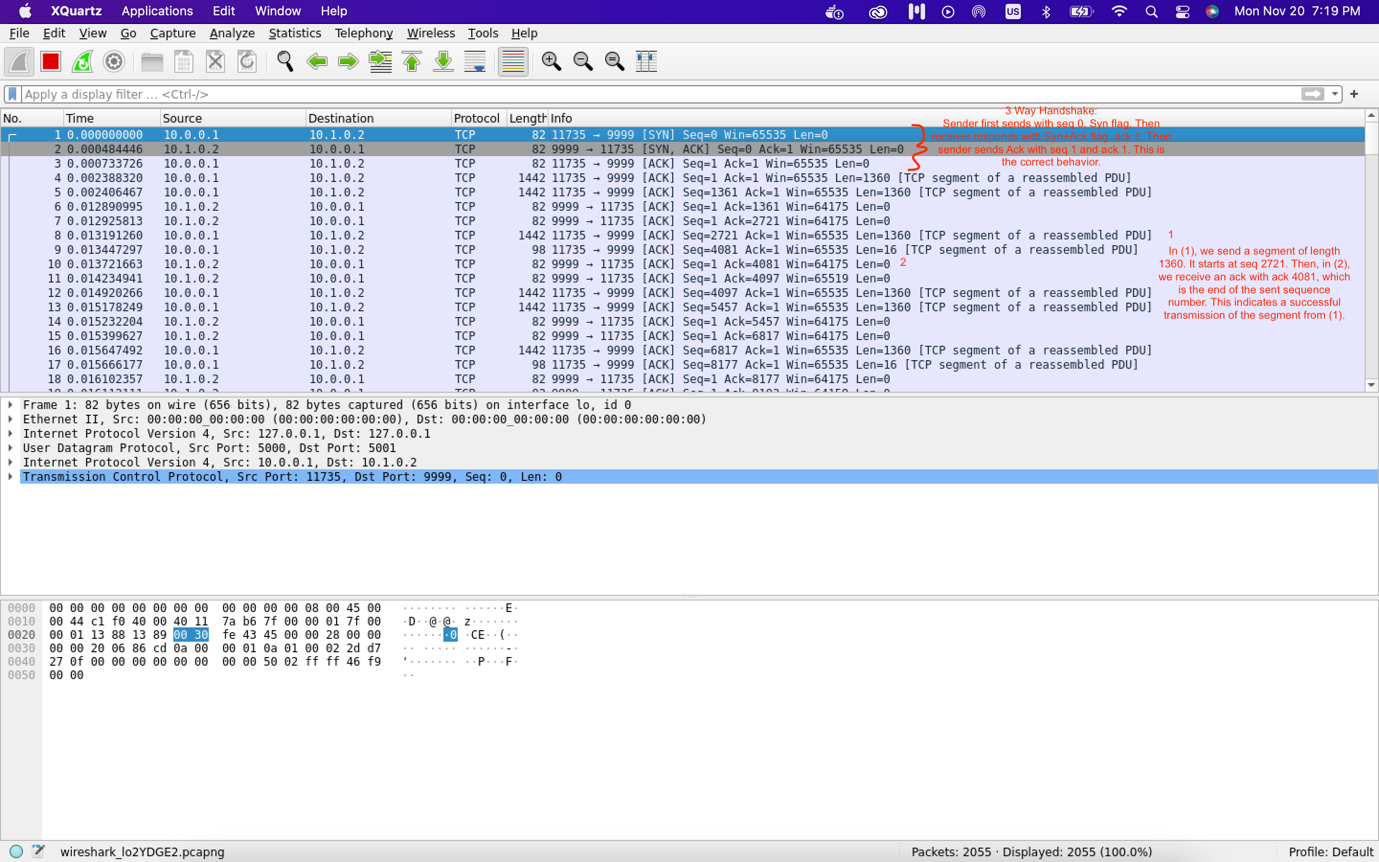Click packet list scrollbar up arrow
The image size is (1379, 862).
click(1372, 116)
